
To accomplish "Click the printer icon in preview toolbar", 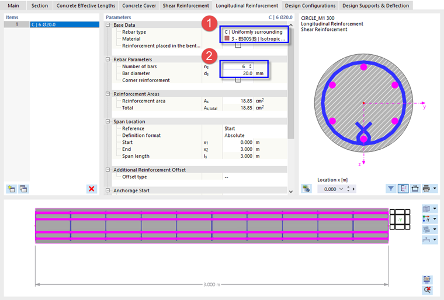I will click(x=426, y=189).
